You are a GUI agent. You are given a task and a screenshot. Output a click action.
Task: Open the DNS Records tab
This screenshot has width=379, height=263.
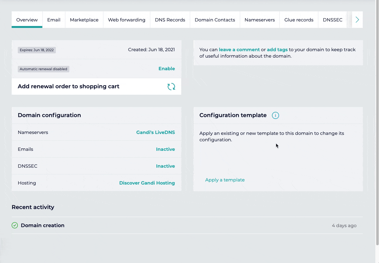coord(170,20)
